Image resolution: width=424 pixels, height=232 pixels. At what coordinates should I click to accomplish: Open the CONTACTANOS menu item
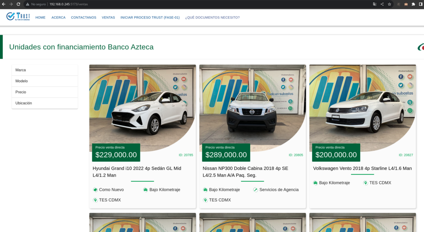[x=84, y=17]
